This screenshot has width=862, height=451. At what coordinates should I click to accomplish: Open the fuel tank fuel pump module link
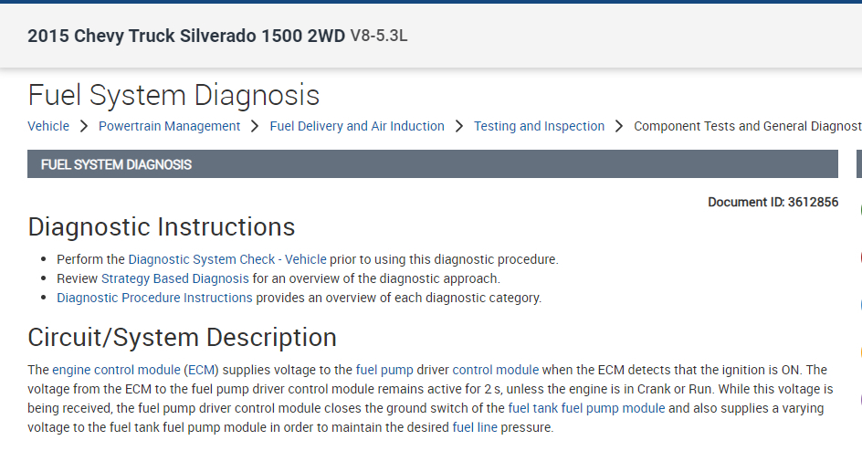tap(586, 408)
